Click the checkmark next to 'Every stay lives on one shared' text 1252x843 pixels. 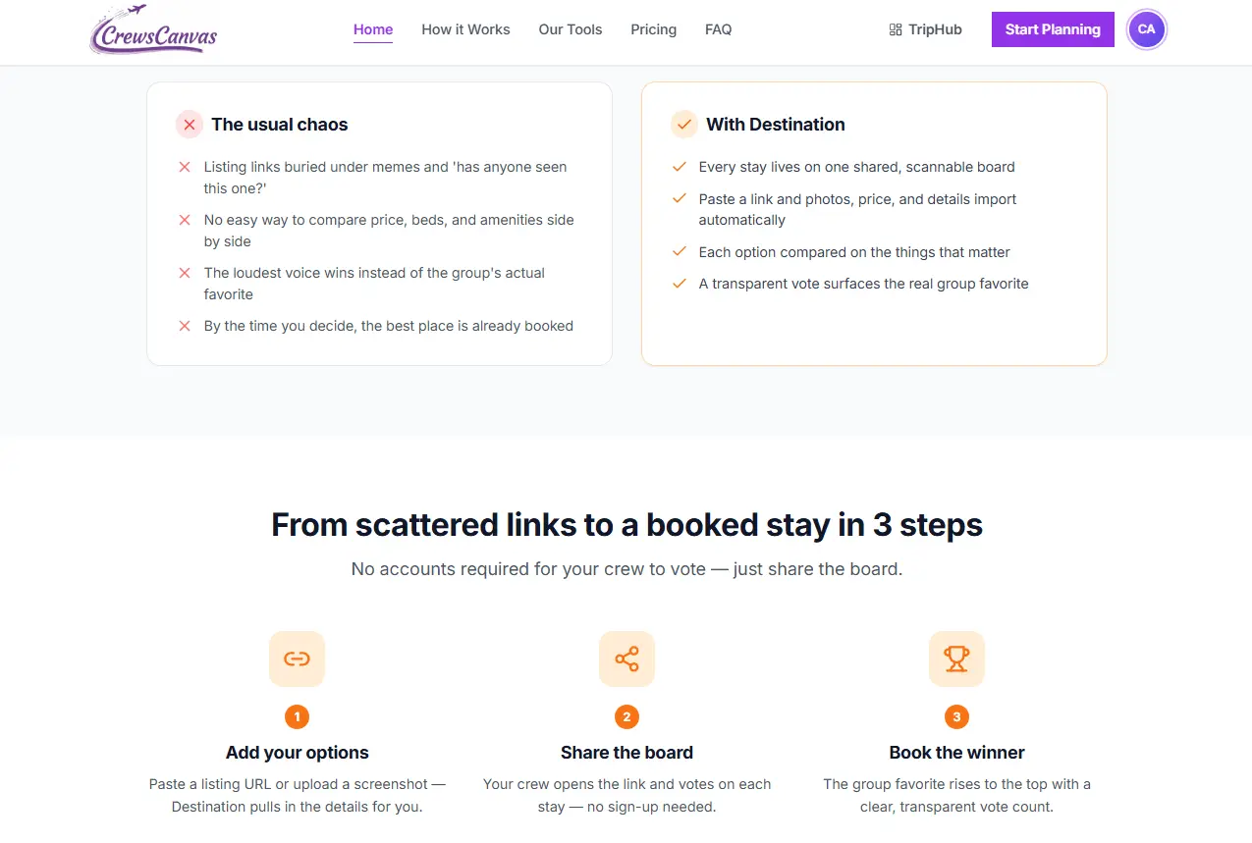coord(679,167)
